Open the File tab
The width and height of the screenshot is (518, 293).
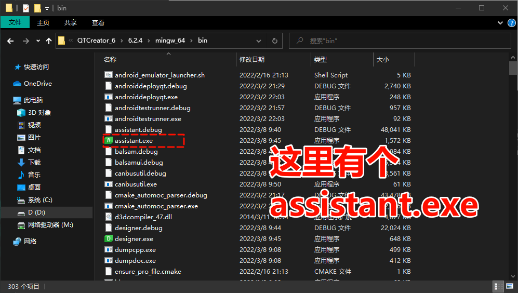pos(15,22)
